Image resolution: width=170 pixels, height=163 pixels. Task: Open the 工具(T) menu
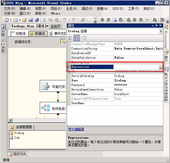133,9
